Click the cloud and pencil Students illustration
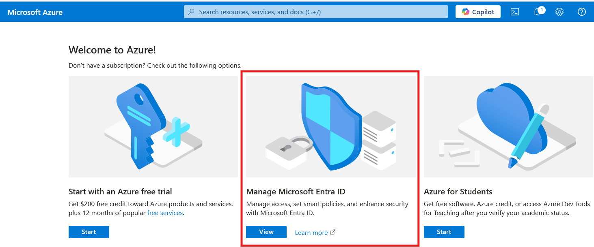The height and width of the screenshot is (247, 594). 509,127
